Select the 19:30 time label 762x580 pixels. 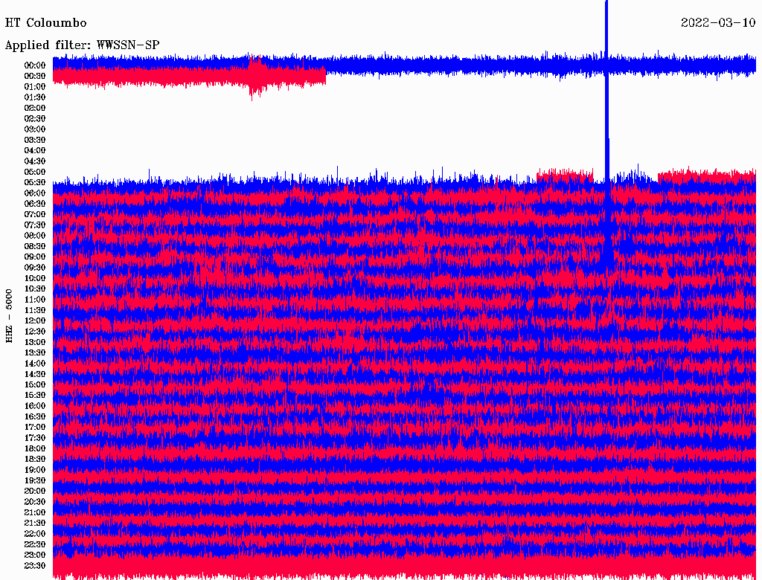tap(35, 480)
